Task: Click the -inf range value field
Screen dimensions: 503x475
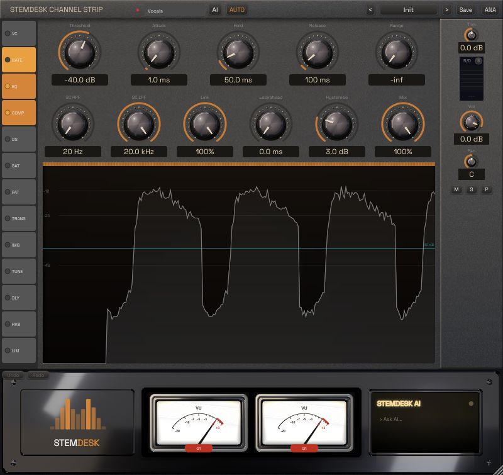Action: [x=397, y=80]
